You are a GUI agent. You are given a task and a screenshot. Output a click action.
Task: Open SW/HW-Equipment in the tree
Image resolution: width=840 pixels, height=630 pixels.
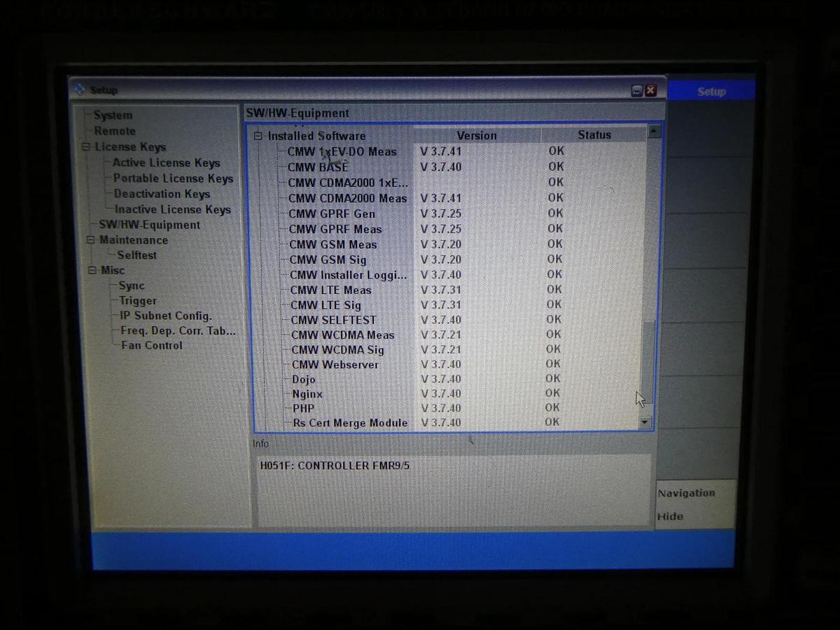tap(149, 225)
